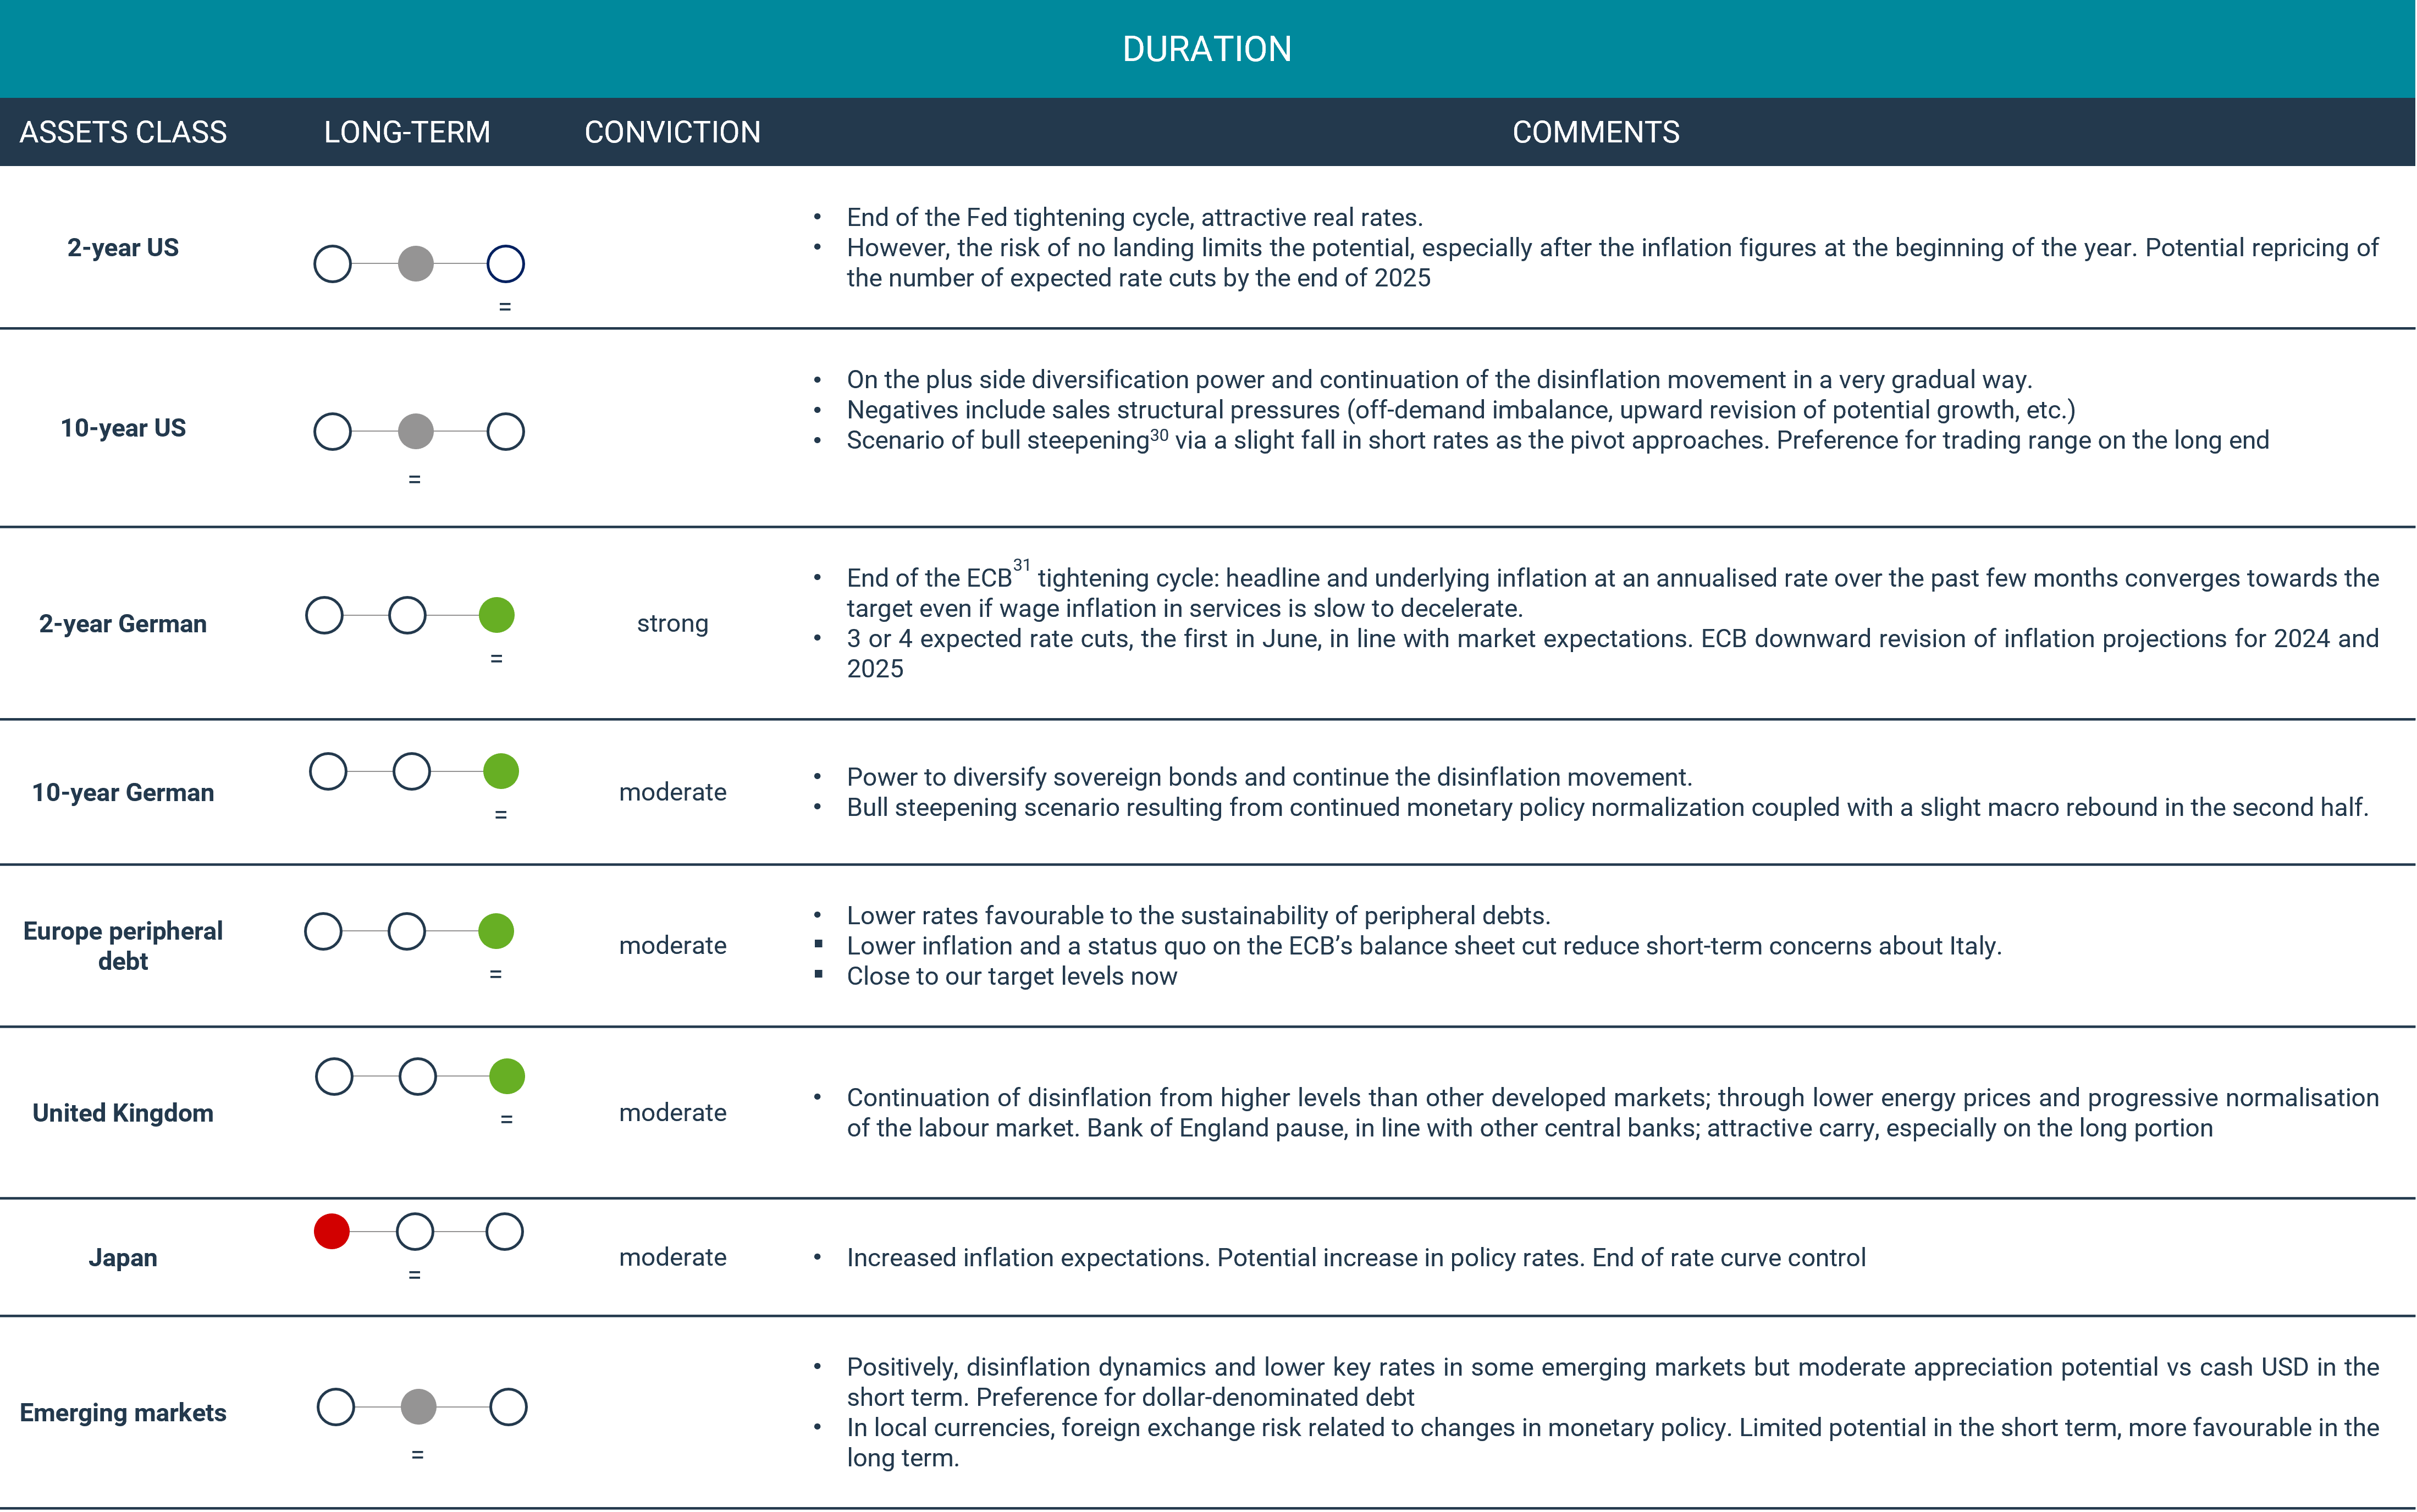Click equals sign under 10-year US indicator

pyautogui.click(x=415, y=480)
